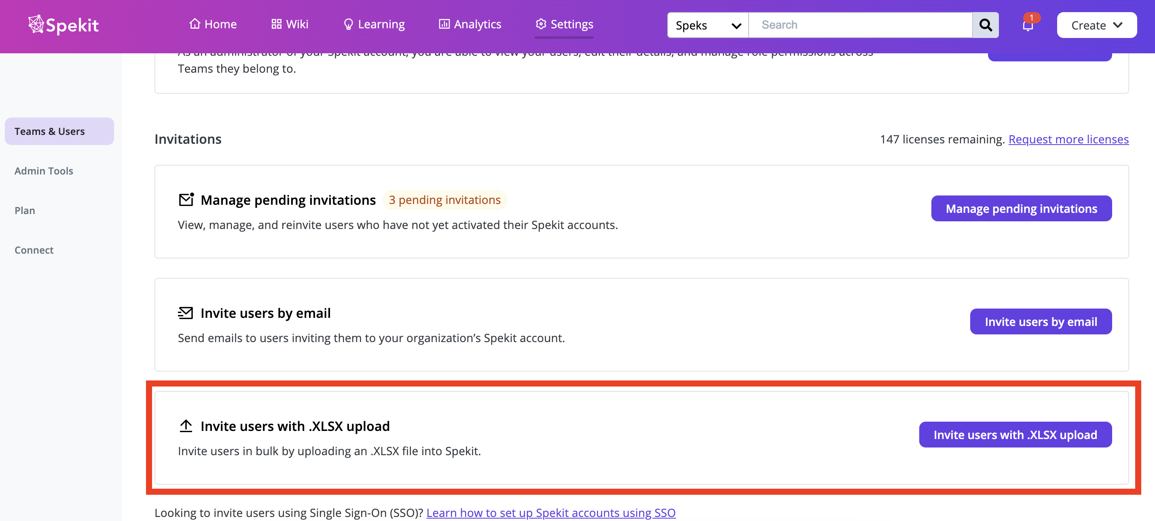Click the Invite users with .XLSX upload button

[1015, 435]
